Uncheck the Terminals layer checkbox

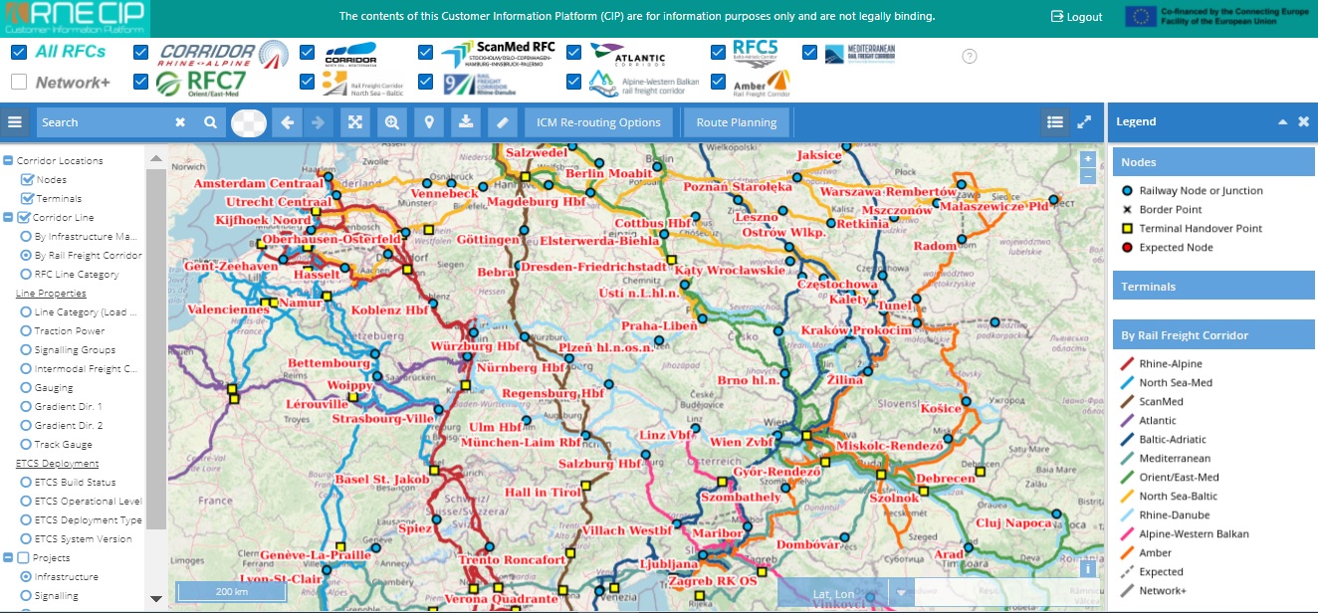(27, 199)
